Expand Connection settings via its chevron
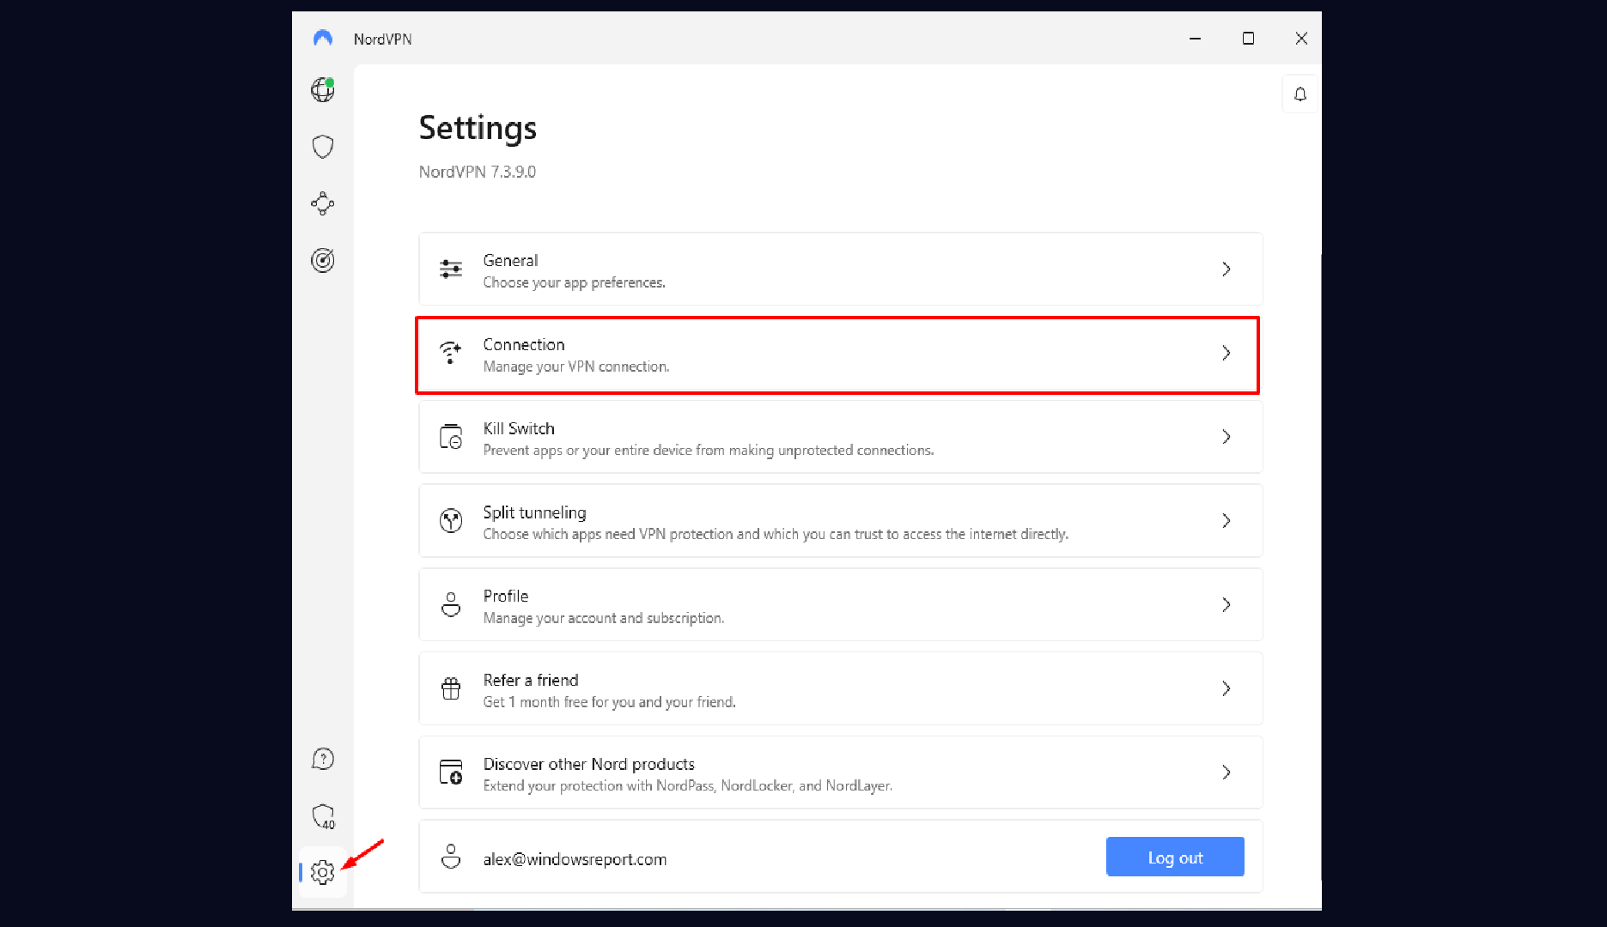 pyautogui.click(x=1227, y=353)
